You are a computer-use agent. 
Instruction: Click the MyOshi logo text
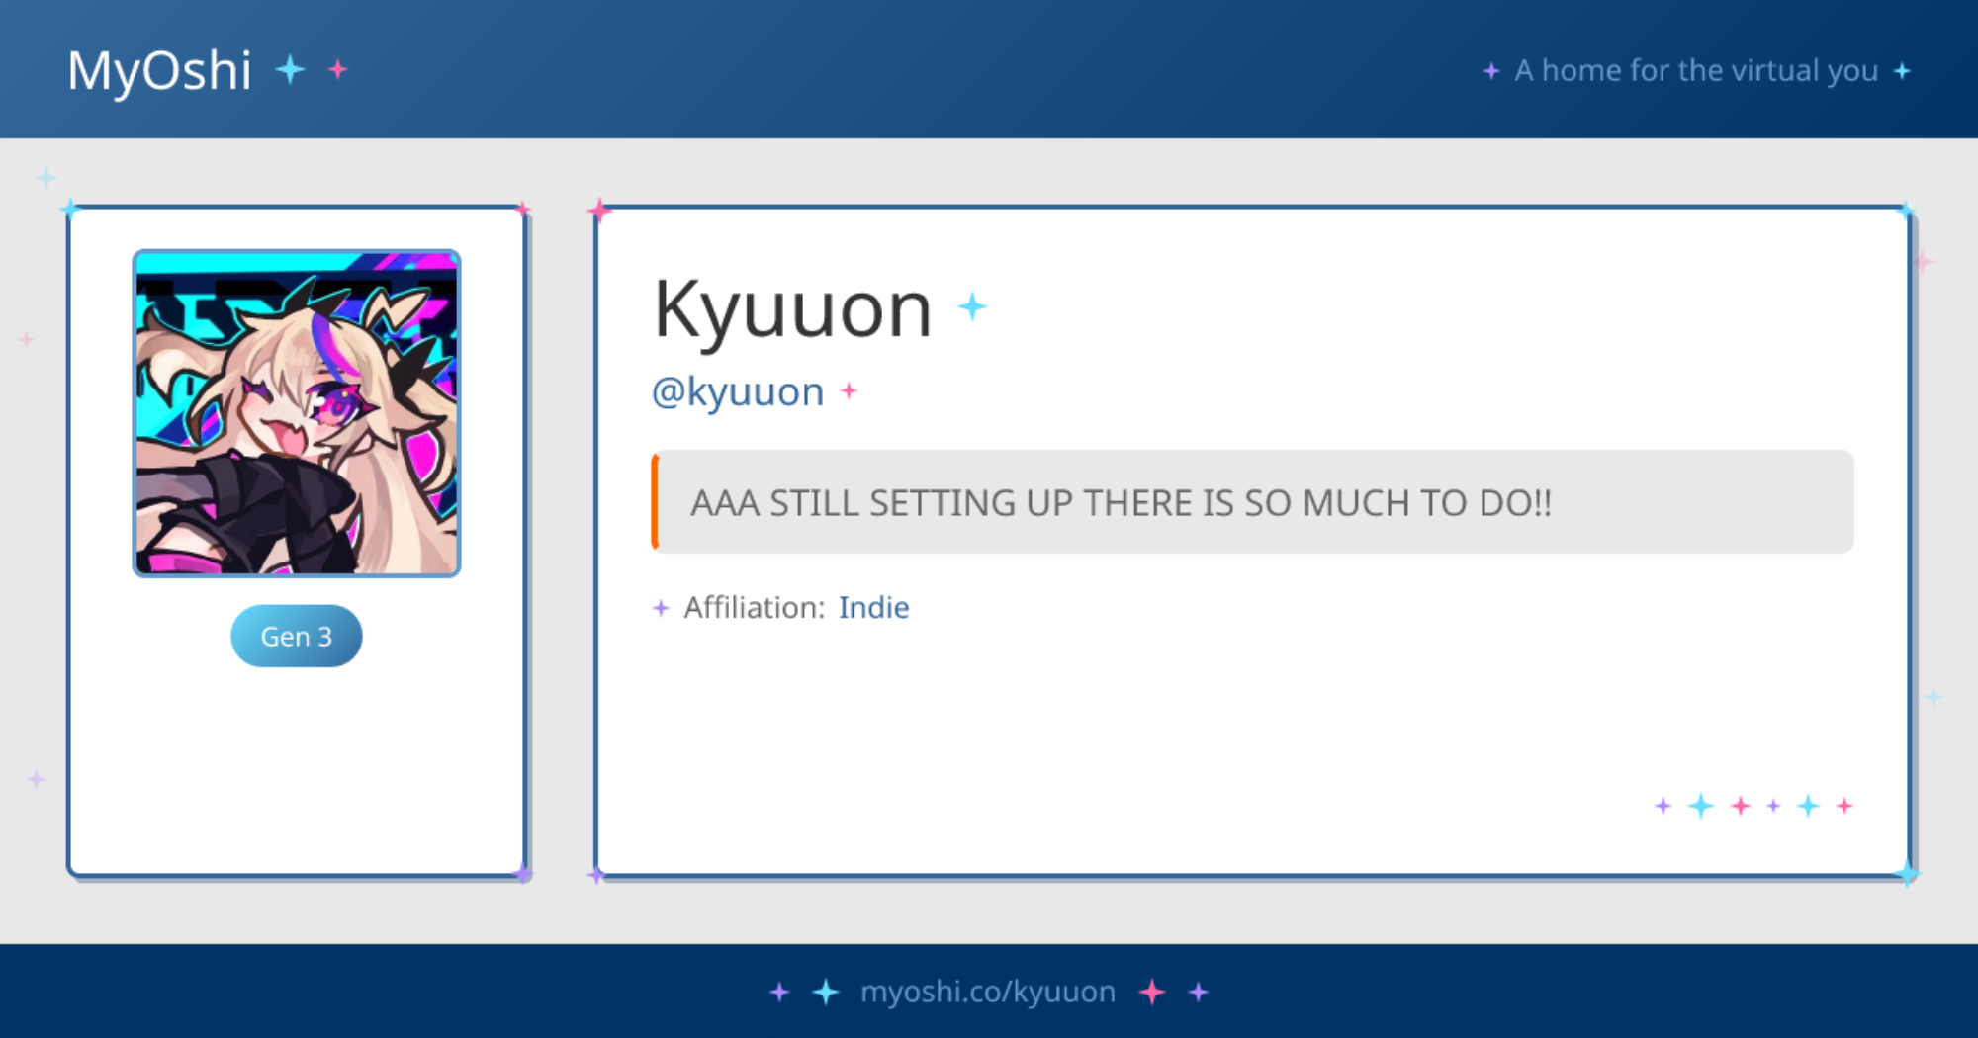pos(159,71)
